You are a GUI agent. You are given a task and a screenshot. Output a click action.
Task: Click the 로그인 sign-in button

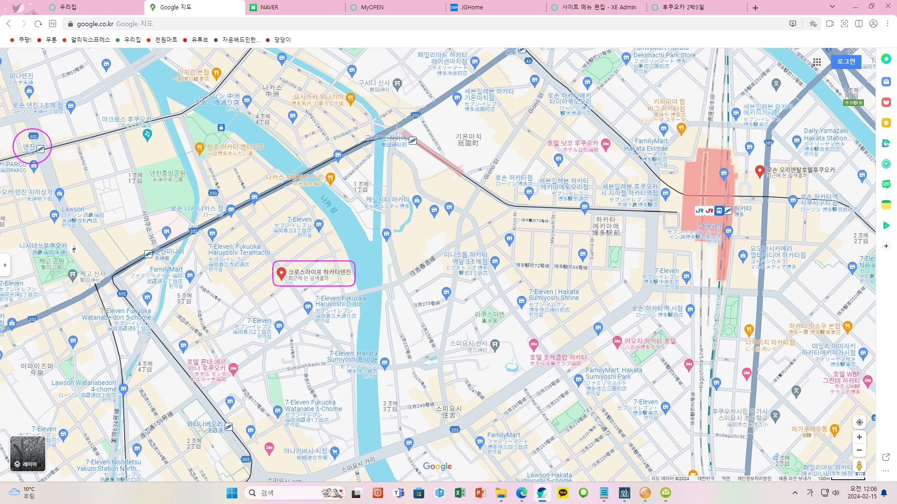846,62
